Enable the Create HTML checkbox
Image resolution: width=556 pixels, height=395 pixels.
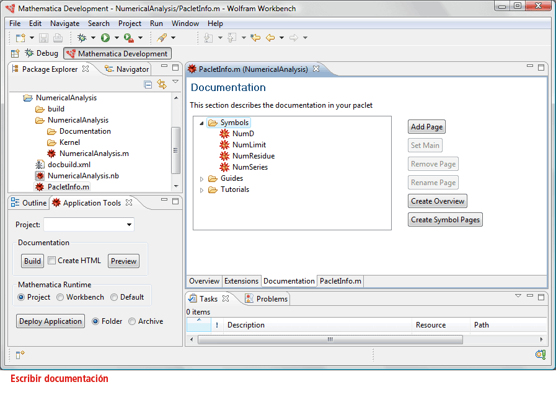pos(52,261)
